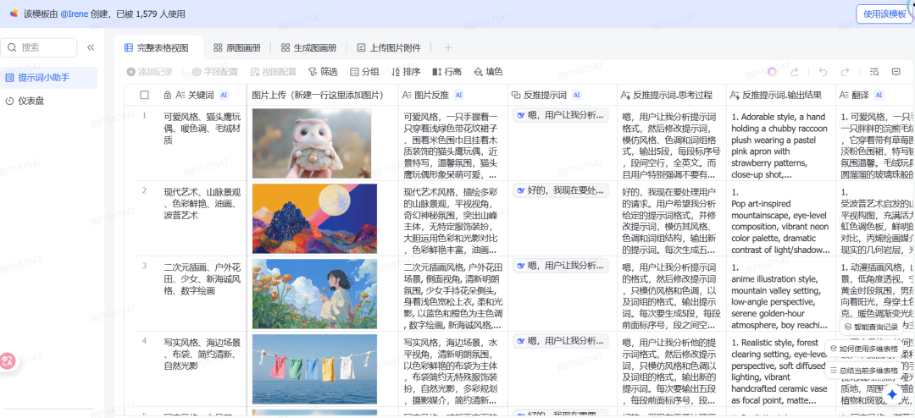Image resolution: width=915 pixels, height=418 pixels.
Task: Click 如何使用多维表格 suggestion
Action: point(864,349)
